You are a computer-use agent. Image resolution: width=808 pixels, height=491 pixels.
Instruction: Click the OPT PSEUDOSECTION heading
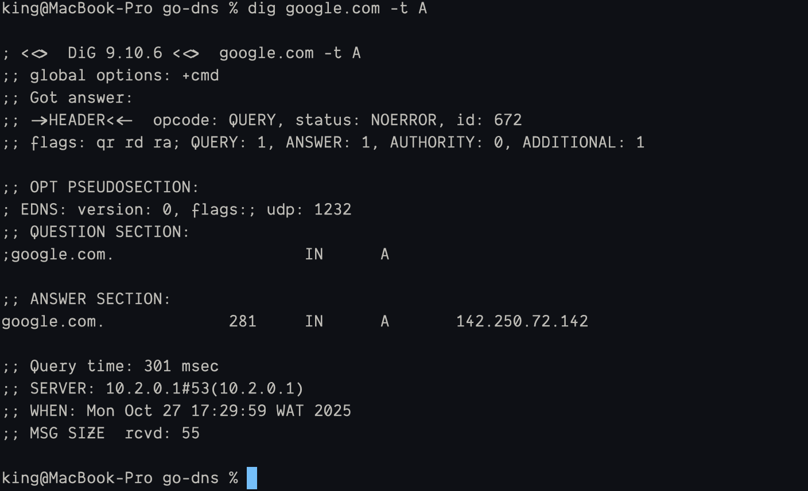[114, 187]
